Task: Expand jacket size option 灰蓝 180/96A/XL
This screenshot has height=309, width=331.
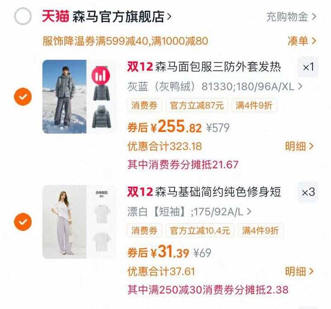Action: 215,86
